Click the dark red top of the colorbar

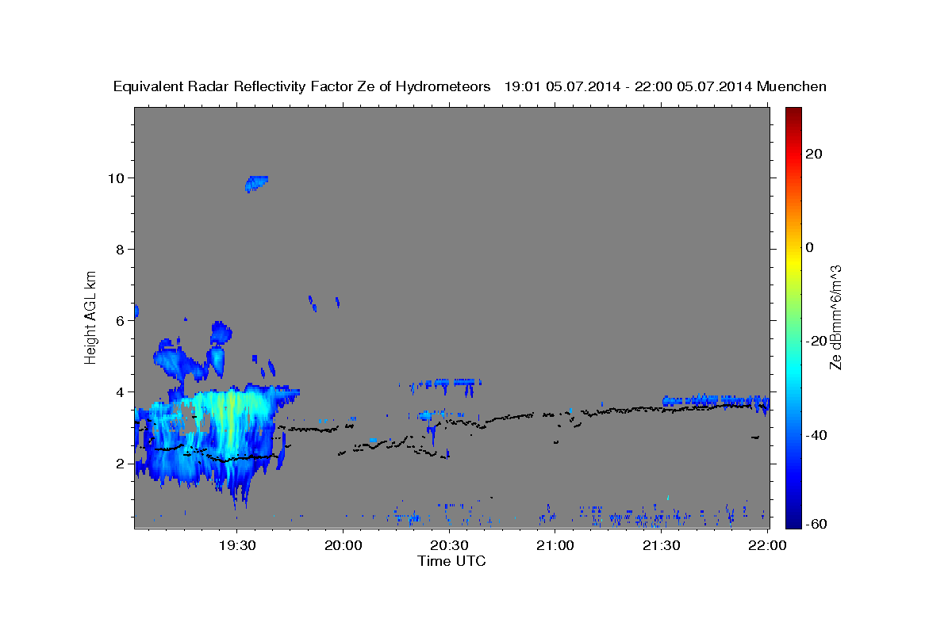pos(793,113)
